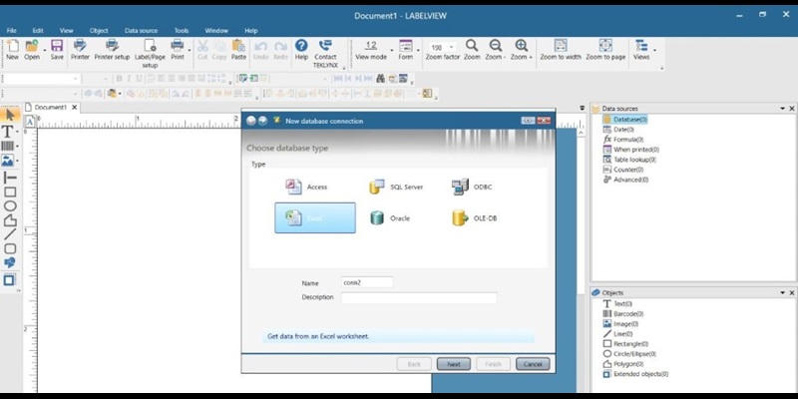This screenshot has width=798, height=399.
Task: Open the Window menu
Action: pos(216,31)
